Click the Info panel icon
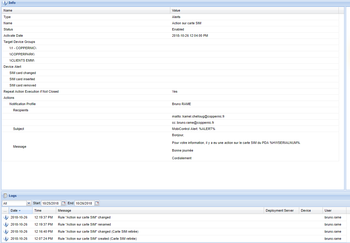 tap(5, 3)
